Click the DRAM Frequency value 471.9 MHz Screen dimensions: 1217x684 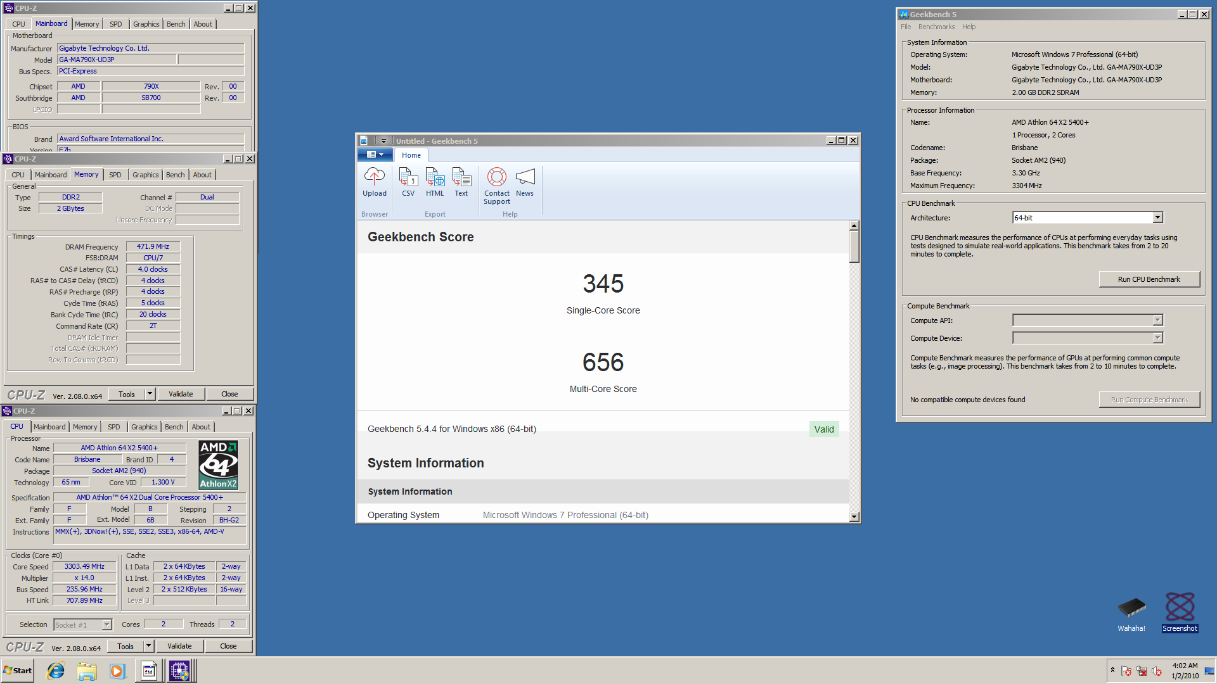153,246
